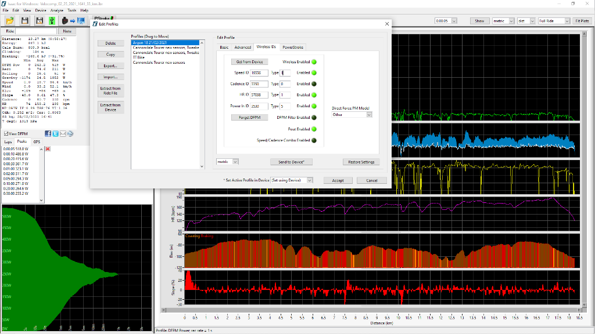Click the download from device to computer icon

(x=72, y=21)
